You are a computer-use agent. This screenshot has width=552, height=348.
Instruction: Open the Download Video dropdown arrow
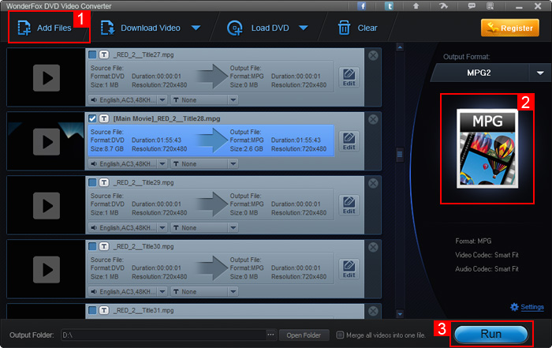pos(196,28)
